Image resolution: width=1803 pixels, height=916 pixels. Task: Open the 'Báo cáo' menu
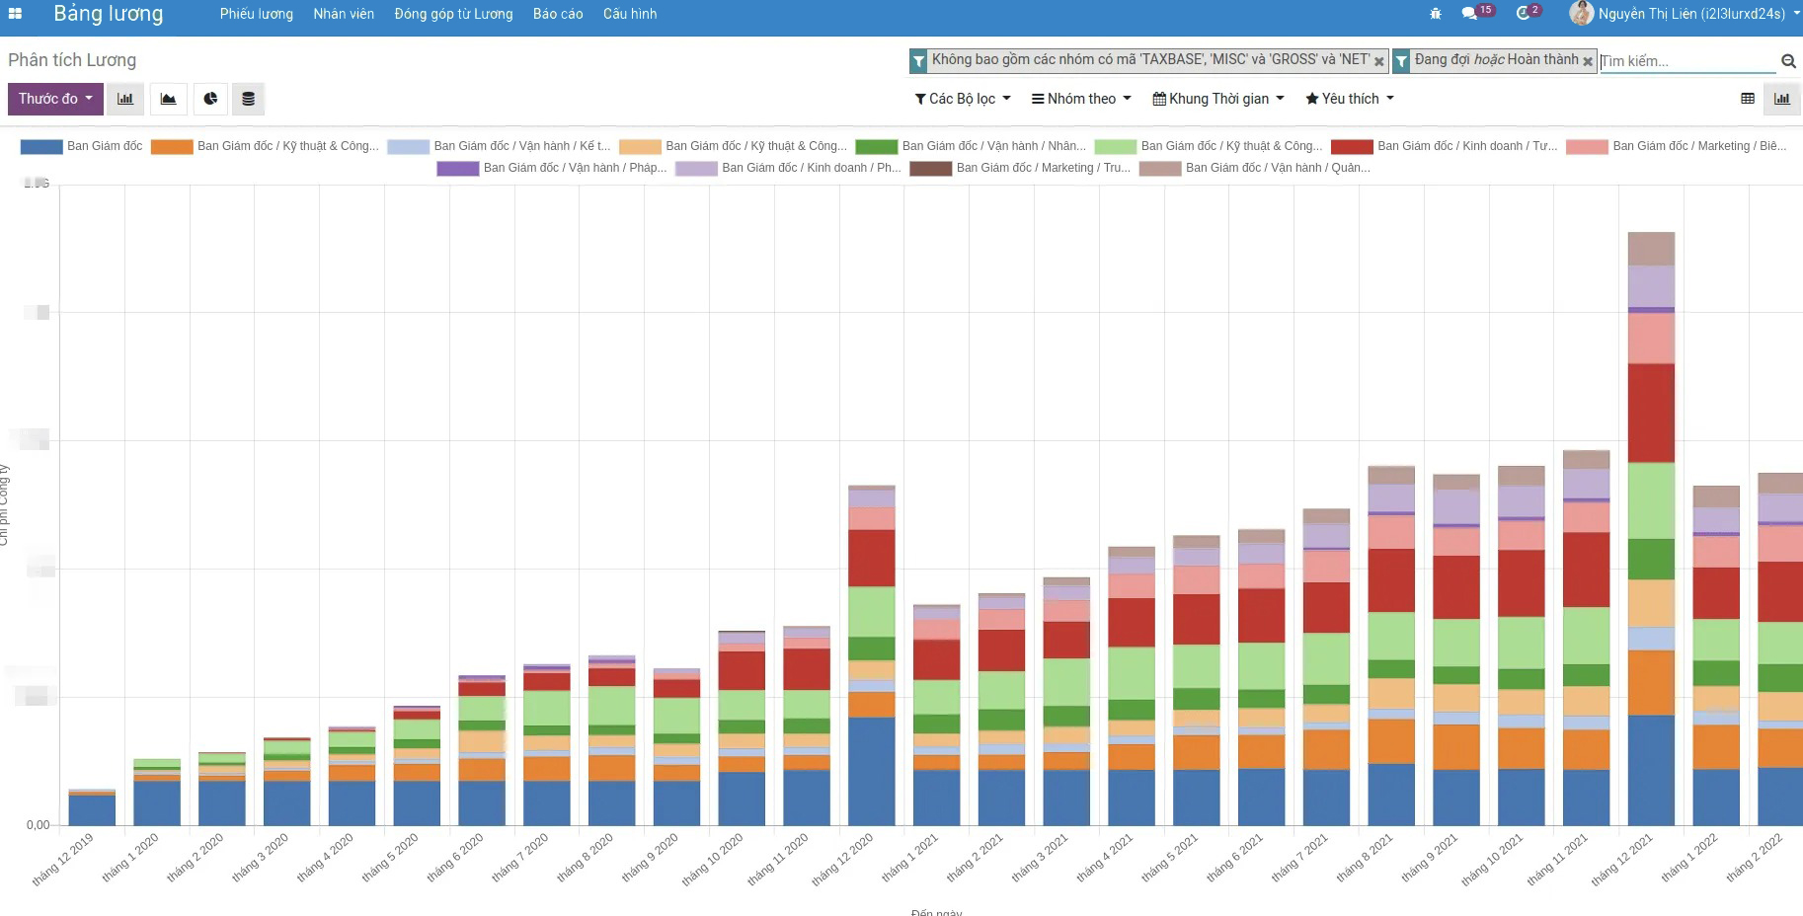click(x=558, y=14)
